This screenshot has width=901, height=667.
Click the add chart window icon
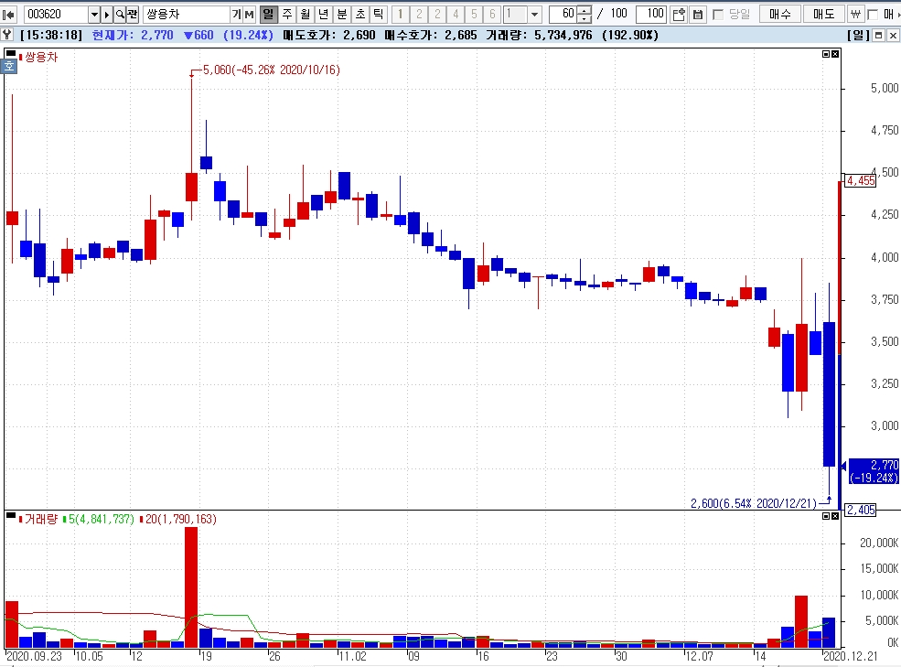coord(678,14)
